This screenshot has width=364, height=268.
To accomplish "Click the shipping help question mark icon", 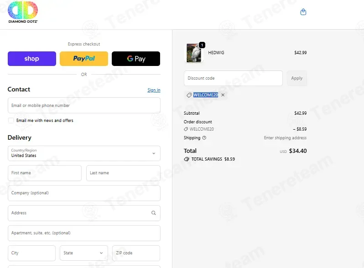I will [204, 138].
